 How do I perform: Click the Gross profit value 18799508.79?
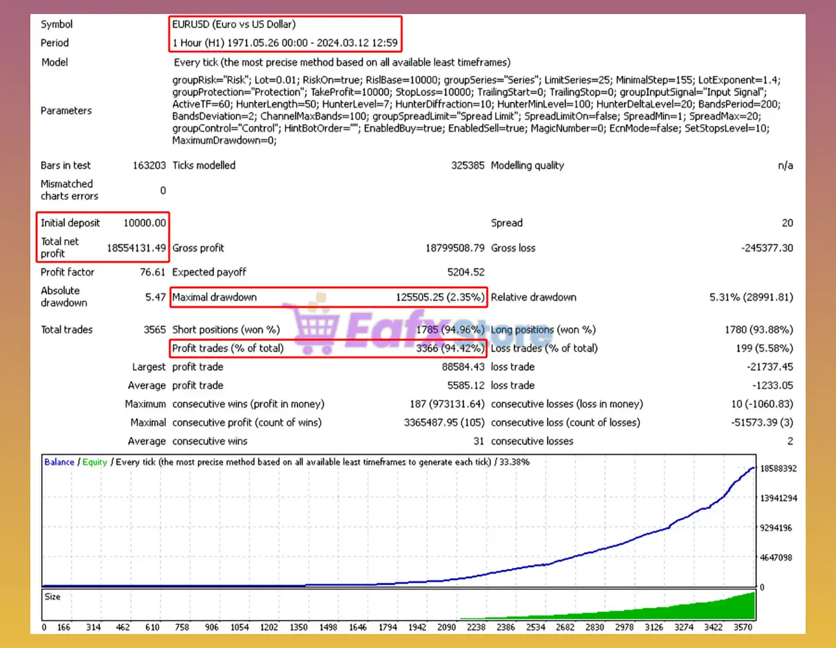pos(455,248)
